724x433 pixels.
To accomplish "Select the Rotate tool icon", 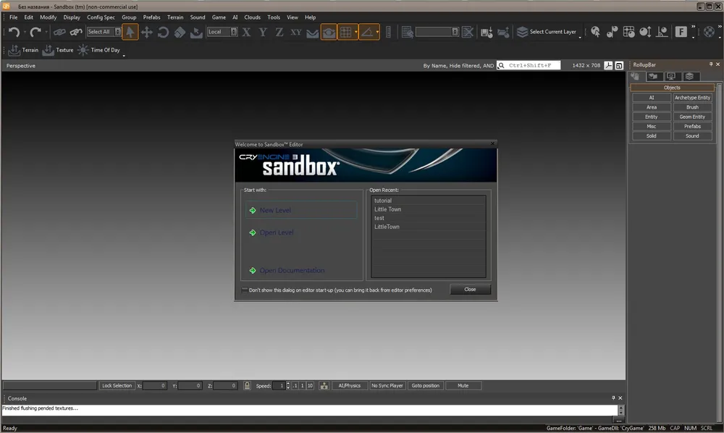I will [x=163, y=32].
